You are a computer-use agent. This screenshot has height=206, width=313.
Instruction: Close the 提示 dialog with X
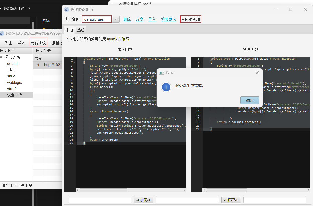coord(257,73)
